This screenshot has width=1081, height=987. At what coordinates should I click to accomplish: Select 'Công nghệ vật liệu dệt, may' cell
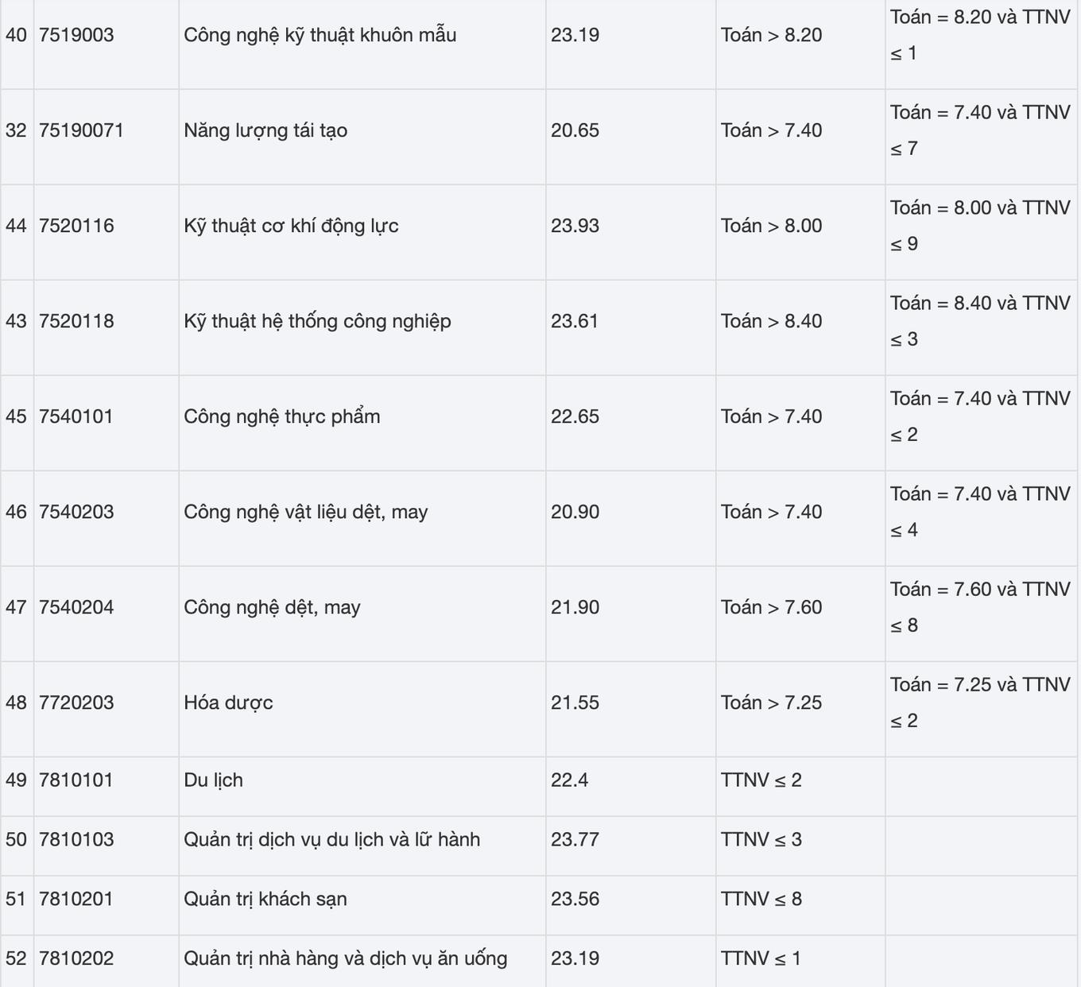[x=305, y=512]
